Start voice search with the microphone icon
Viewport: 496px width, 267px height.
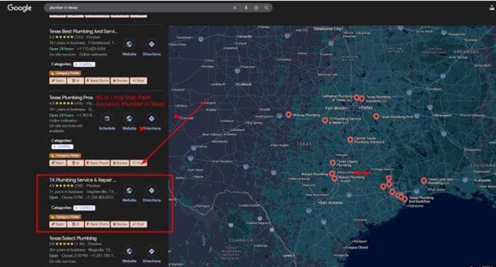point(246,8)
